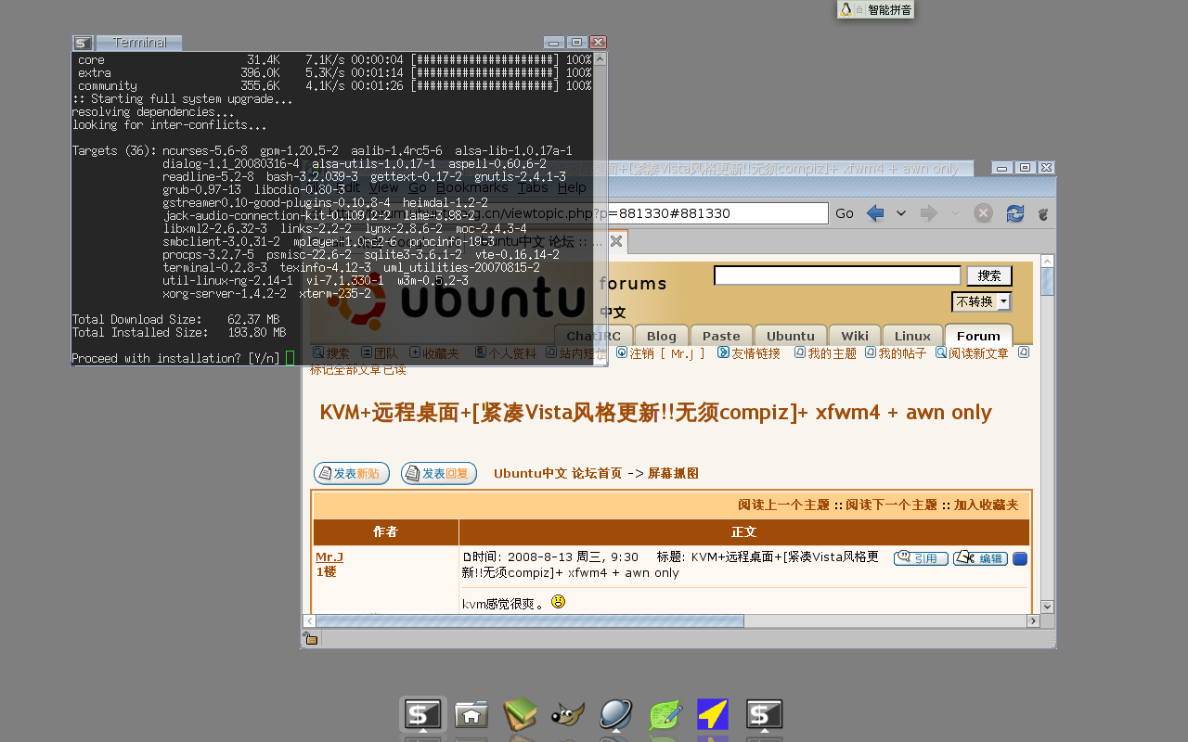Click the Go button next to the address bar
Image resolution: width=1188 pixels, height=742 pixels.
845,213
